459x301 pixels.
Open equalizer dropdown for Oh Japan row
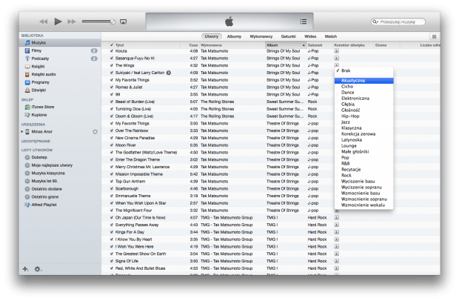(x=337, y=217)
